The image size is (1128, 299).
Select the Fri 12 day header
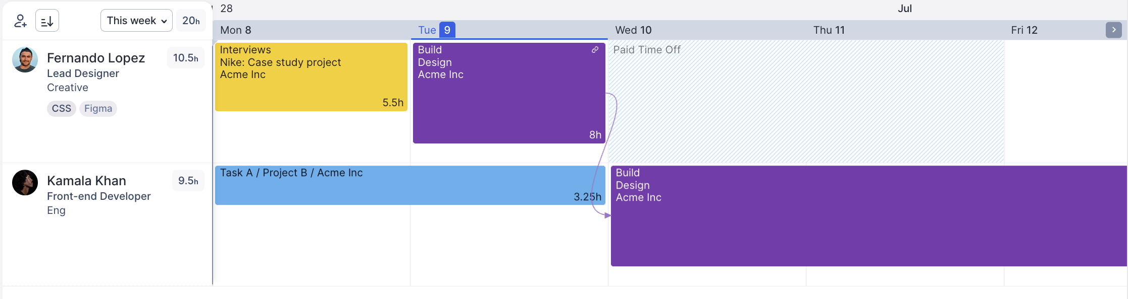pos(1024,30)
